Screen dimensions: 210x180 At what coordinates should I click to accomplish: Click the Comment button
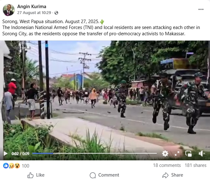104,175
